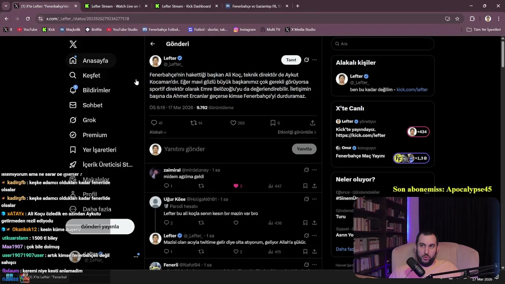Viewport: 505px width, 284px height.
Task: Click the Tanıt button
Action: point(291,60)
